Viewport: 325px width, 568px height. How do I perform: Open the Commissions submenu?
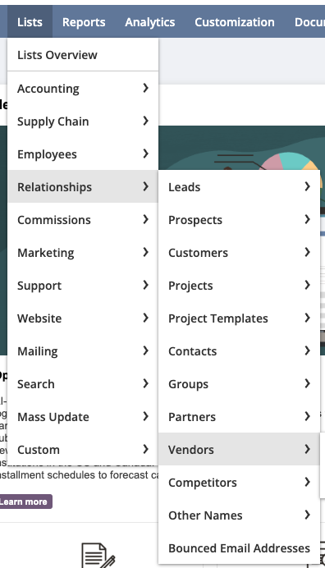(x=83, y=220)
